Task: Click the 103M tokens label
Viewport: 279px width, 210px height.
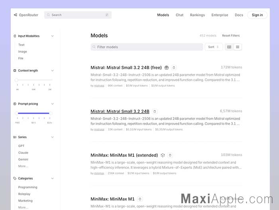Action: click(231, 155)
